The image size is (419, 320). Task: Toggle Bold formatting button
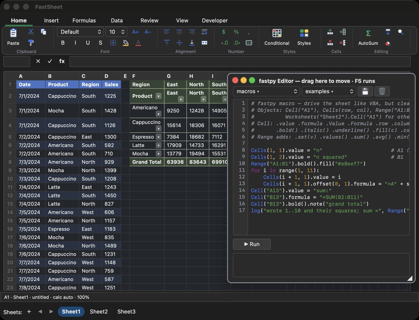[x=63, y=43]
